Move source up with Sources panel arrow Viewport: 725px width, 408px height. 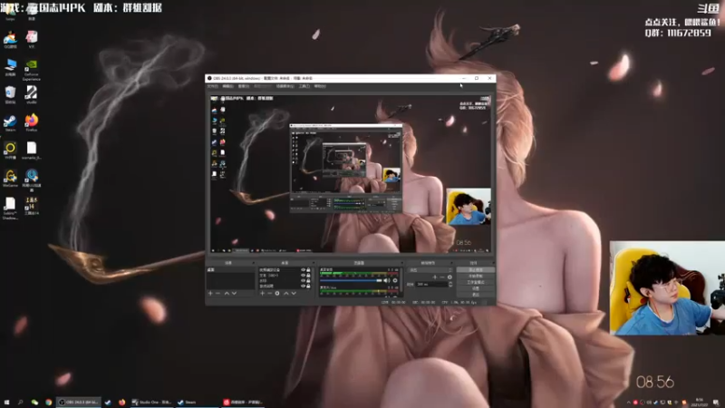point(286,293)
